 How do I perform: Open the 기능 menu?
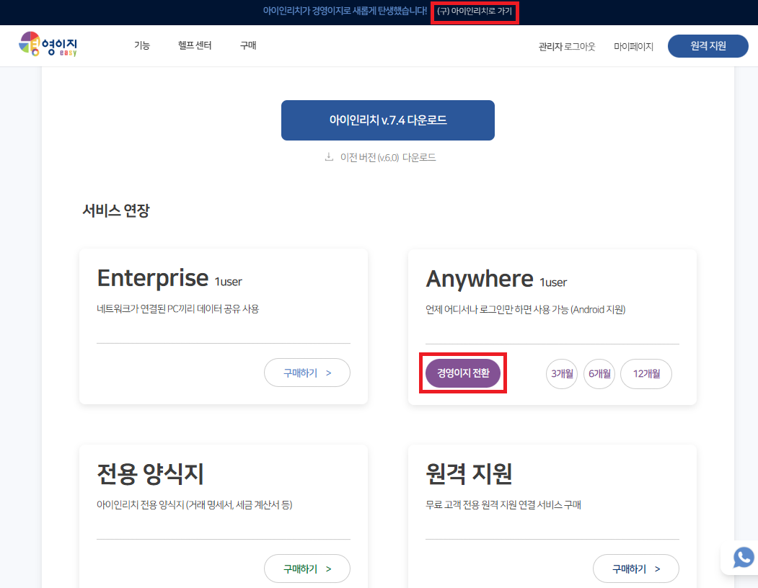[142, 45]
